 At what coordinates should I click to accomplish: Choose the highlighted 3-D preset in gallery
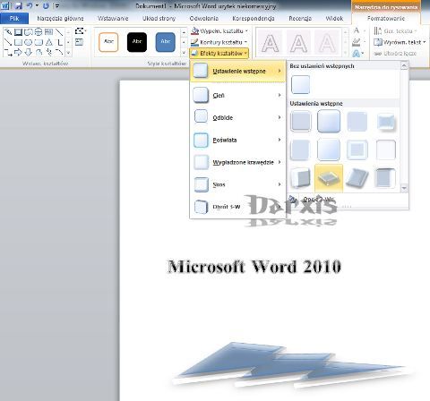point(329,178)
